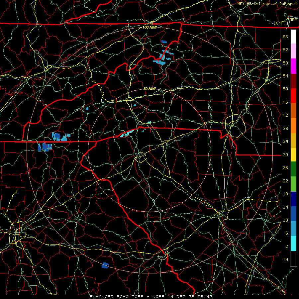Click the 62 value on the scale
299x299 pixels.
click(x=285, y=50)
